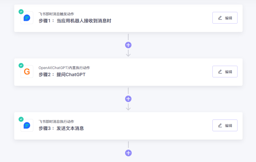Select the title 步骤2：提问ChatGPT
The width and height of the screenshot is (256, 162).
(x=62, y=75)
